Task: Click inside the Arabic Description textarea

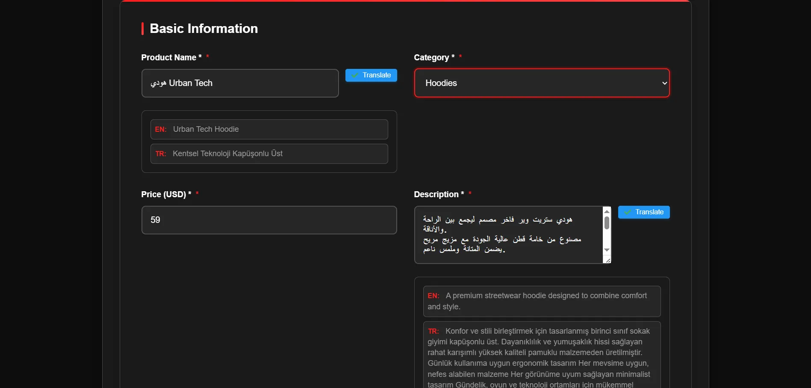Action: coord(508,234)
